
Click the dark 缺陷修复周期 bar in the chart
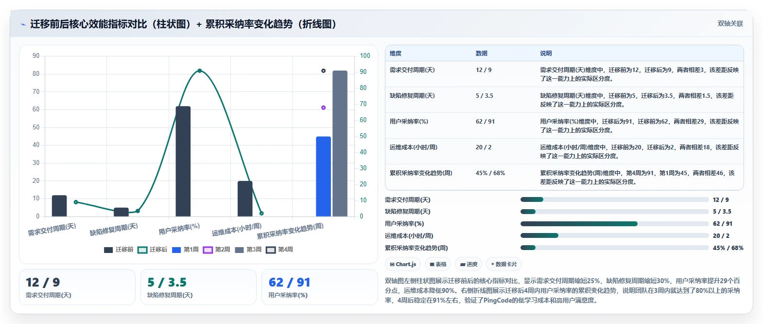[121, 212]
